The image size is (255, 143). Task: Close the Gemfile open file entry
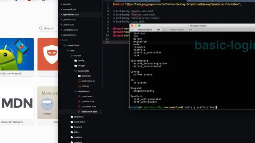[x=61, y=4]
